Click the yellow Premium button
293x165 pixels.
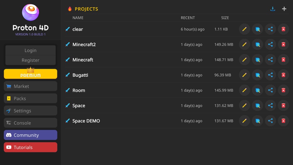(31, 74)
